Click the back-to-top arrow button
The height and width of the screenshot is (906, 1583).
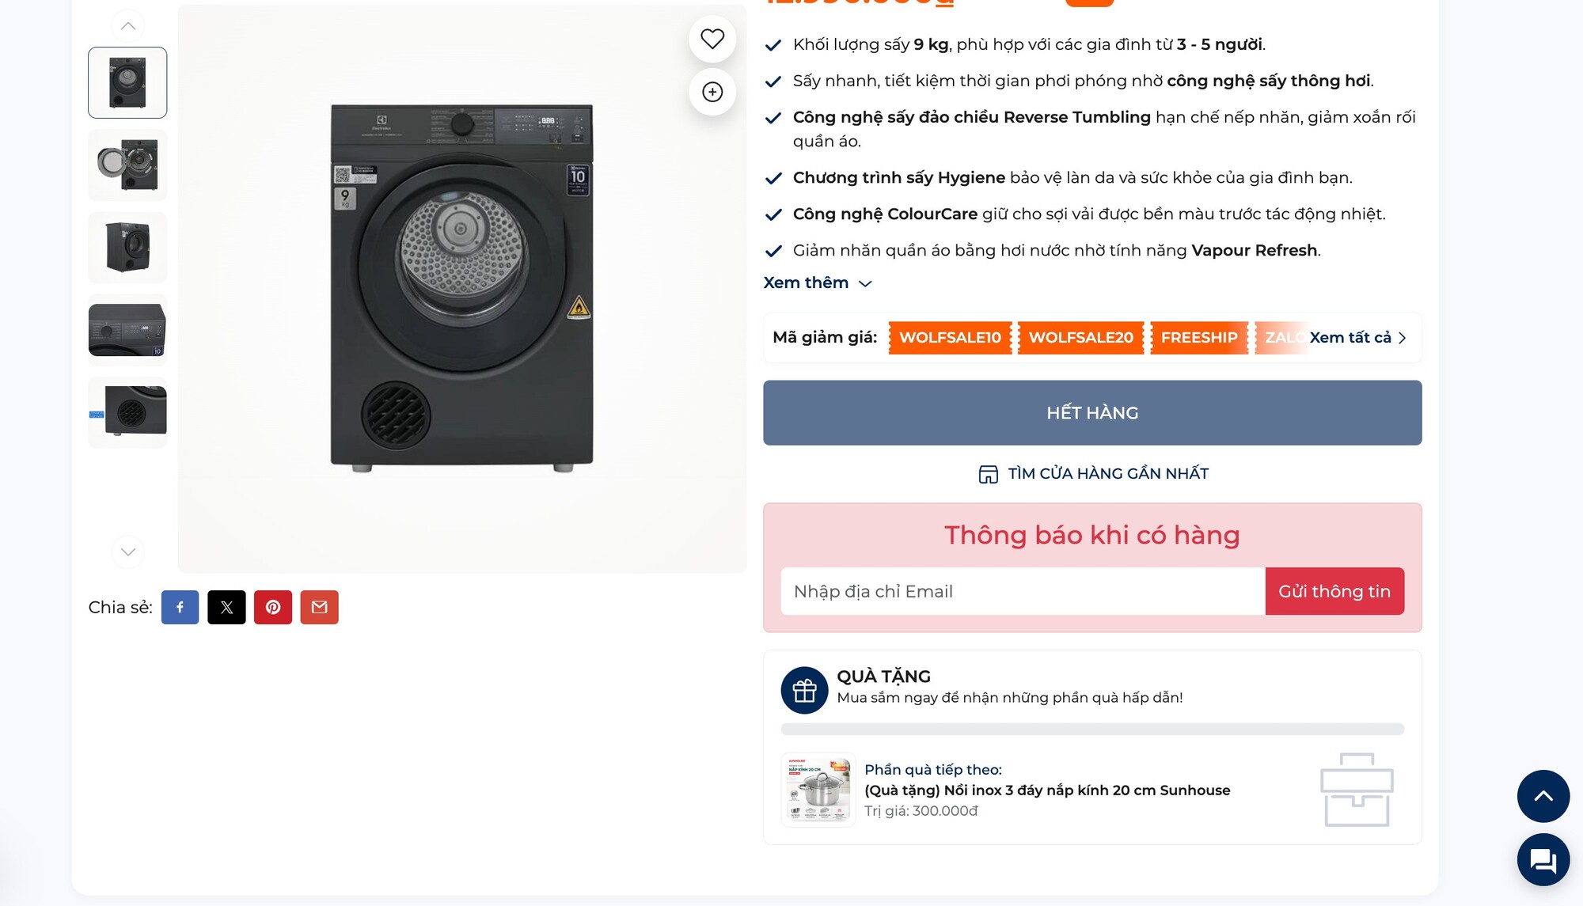1543,796
